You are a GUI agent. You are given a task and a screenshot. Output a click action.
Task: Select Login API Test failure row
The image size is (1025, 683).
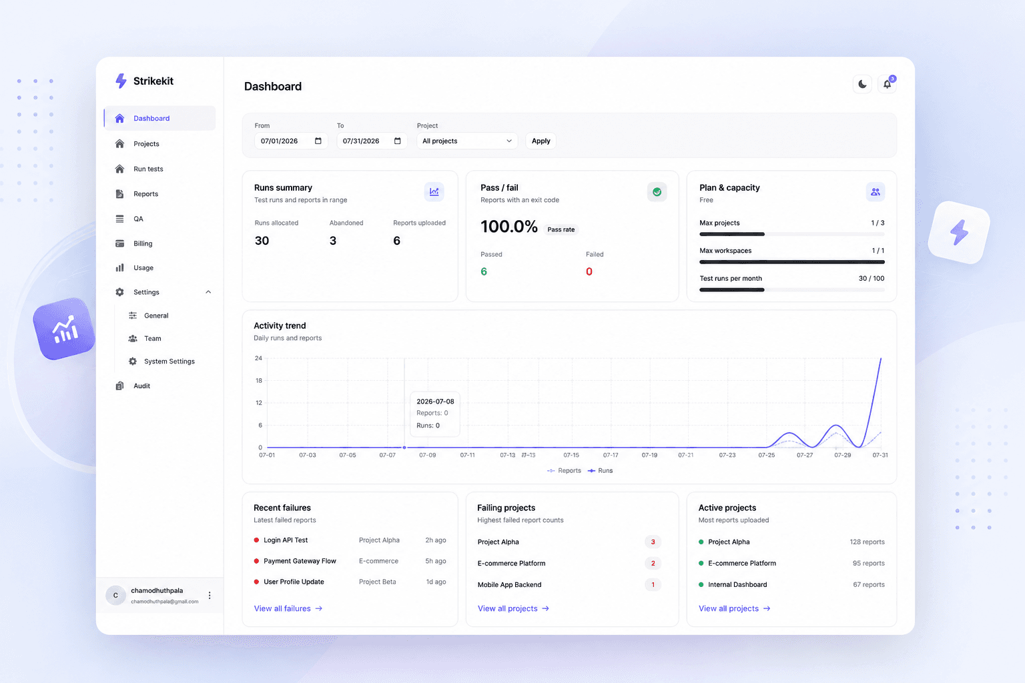350,540
